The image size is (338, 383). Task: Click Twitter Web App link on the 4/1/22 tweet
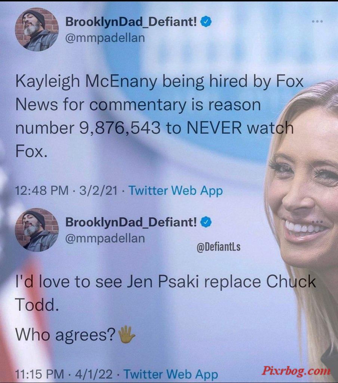click(x=171, y=374)
